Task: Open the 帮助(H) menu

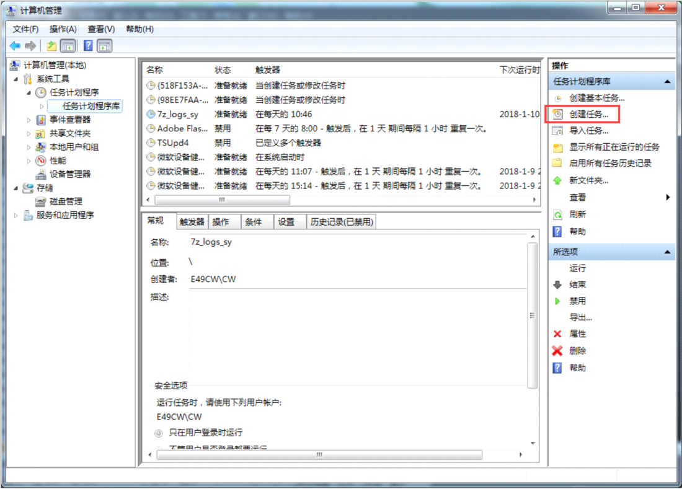Action: [139, 29]
